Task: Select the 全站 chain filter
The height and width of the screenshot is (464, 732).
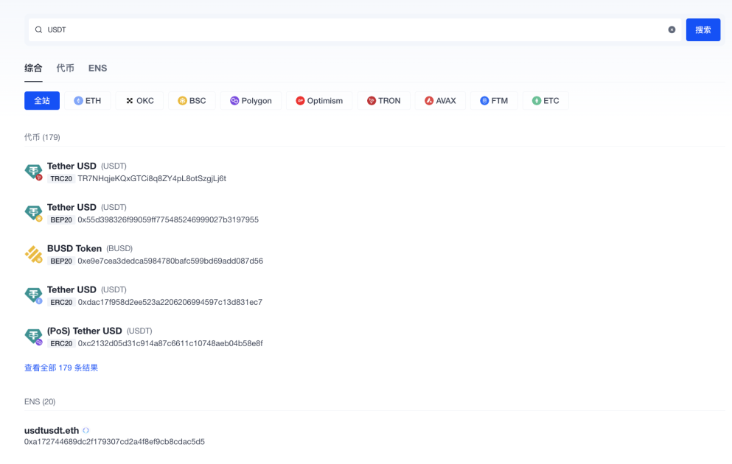Action: (x=42, y=101)
